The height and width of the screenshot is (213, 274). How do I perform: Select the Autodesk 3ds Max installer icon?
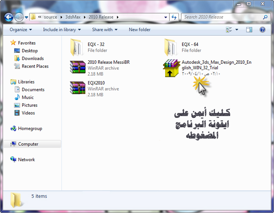171,68
